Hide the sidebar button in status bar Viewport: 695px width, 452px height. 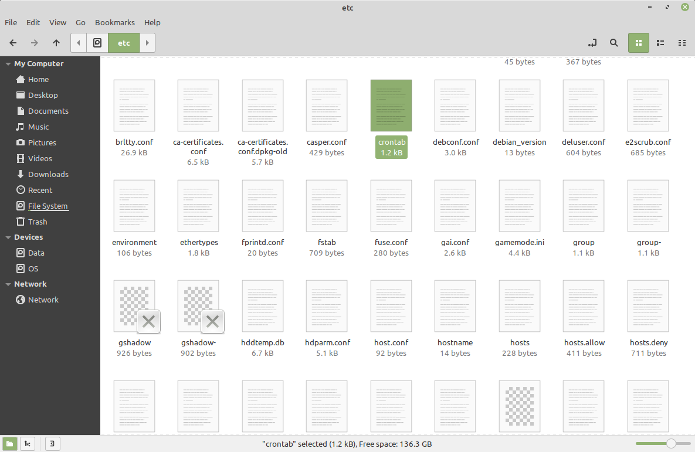coord(52,444)
